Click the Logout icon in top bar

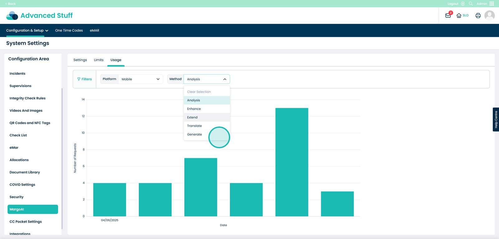tap(463, 4)
